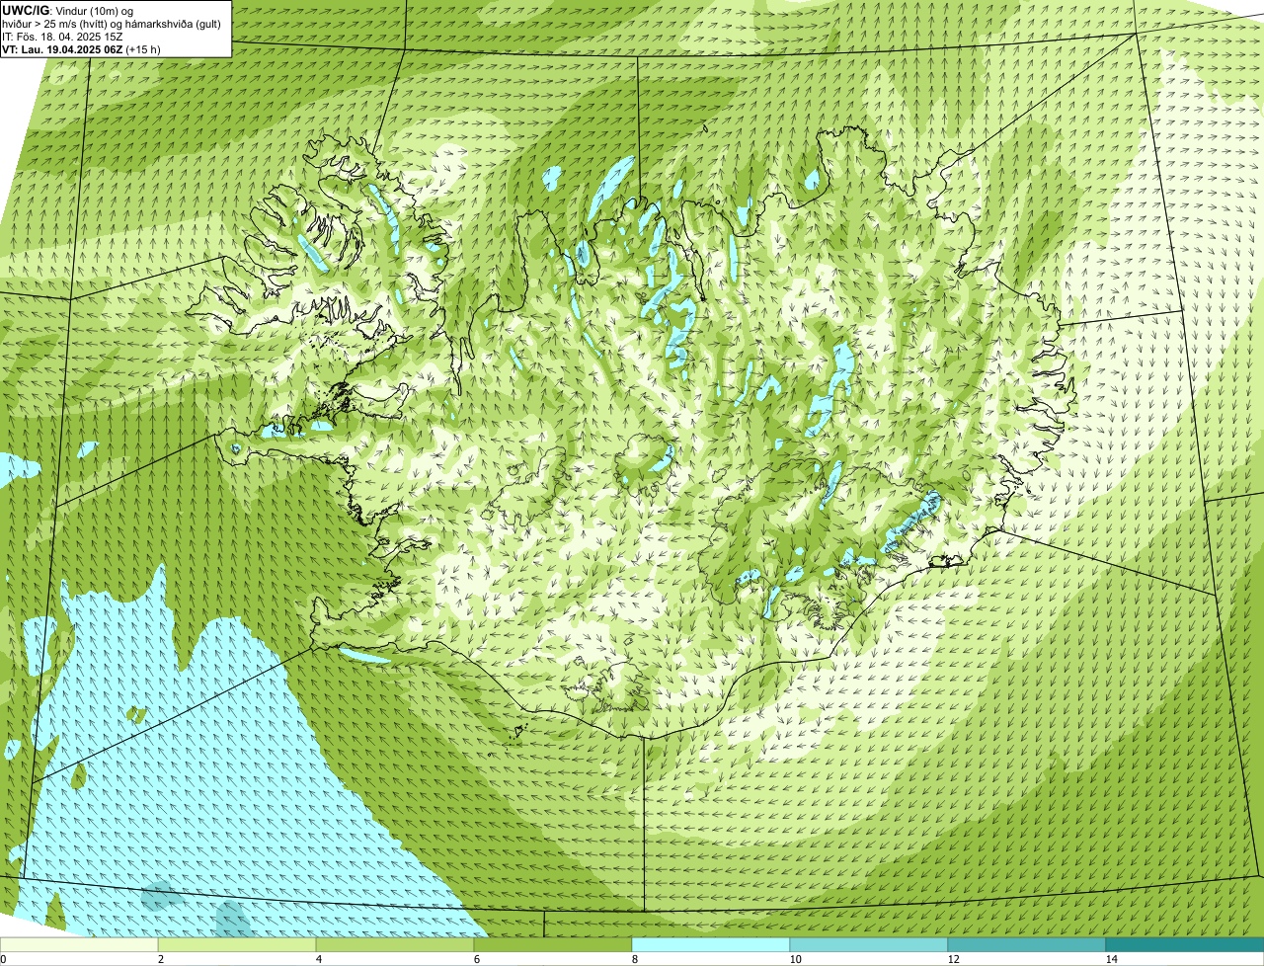Click the "VT: Lau. 19.04.2025 06Z" valid time

click(x=63, y=49)
